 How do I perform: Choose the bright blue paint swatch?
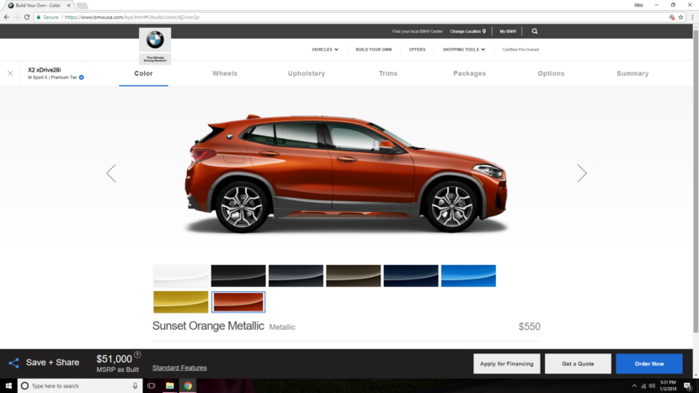(x=468, y=276)
